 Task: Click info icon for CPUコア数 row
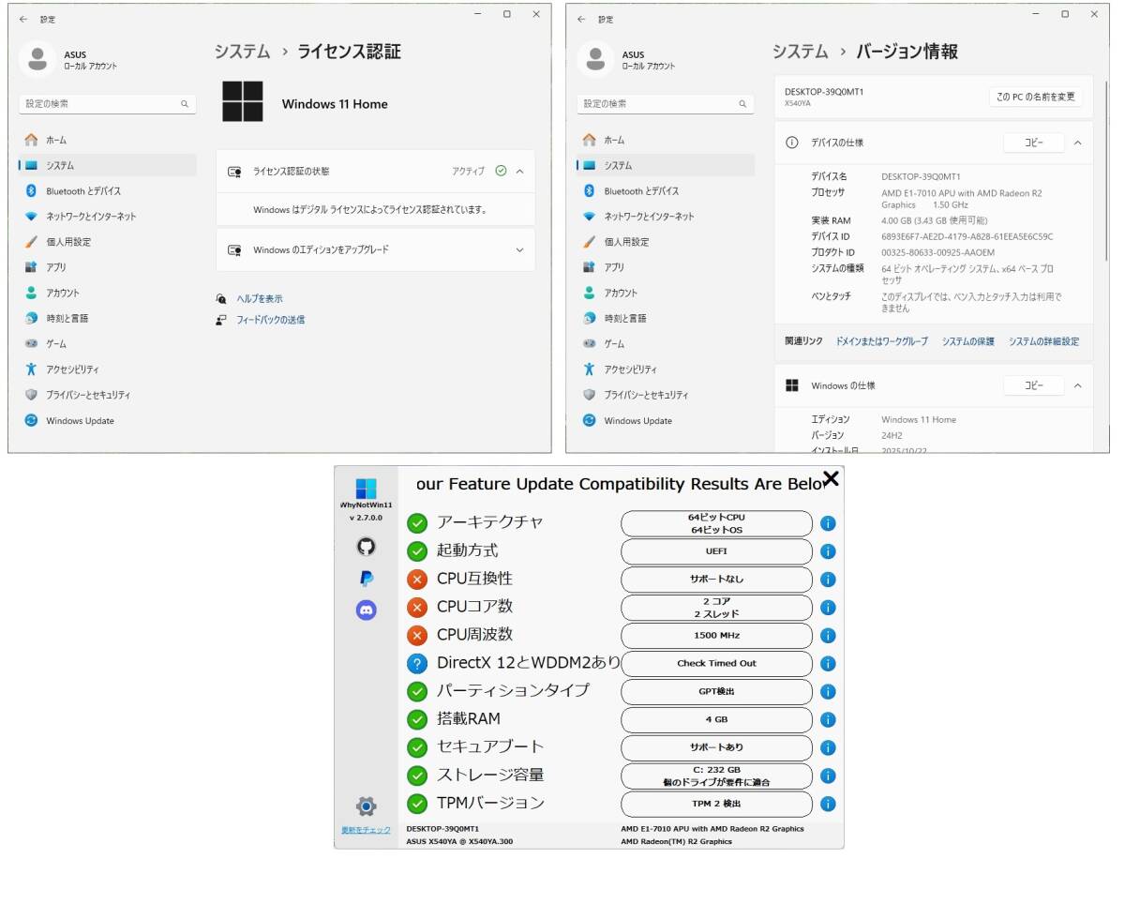click(x=828, y=608)
